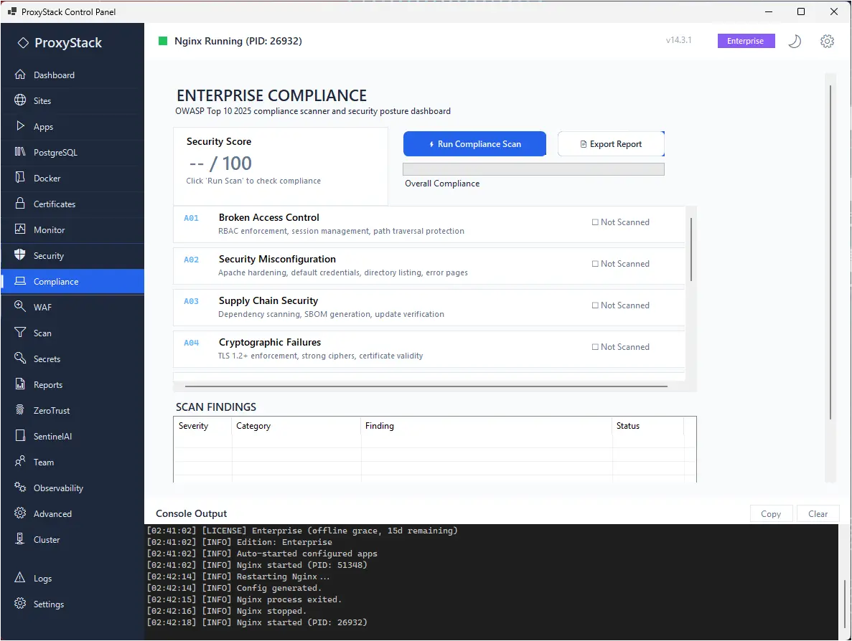Open the Dashboard menu item
This screenshot has height=641, width=852.
pyautogui.click(x=72, y=75)
